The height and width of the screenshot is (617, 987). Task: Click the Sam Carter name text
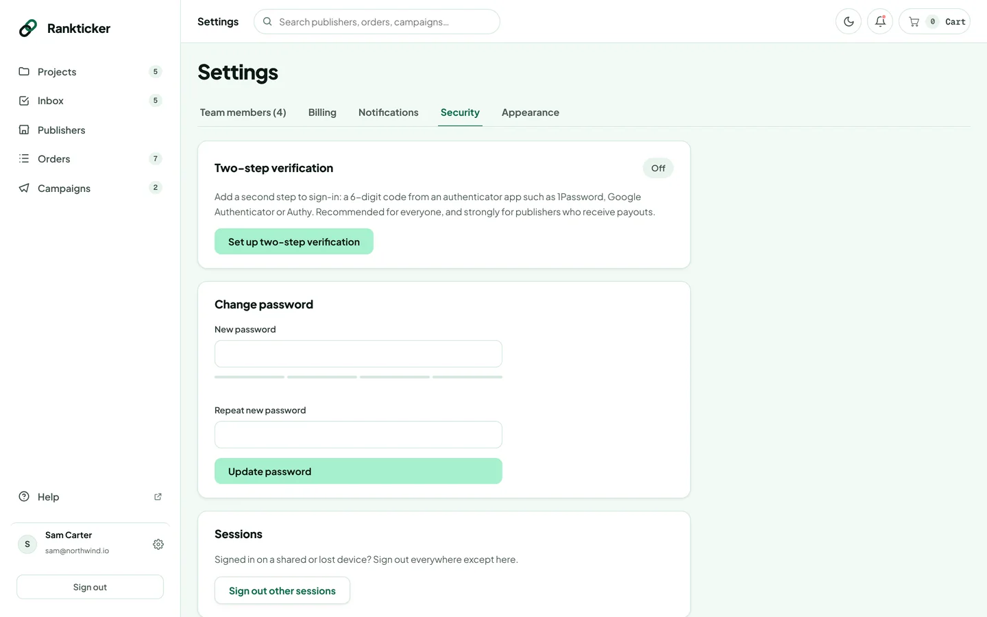pyautogui.click(x=69, y=535)
